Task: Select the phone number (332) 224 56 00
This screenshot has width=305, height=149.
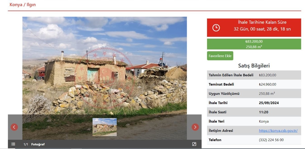Action: tap(271, 140)
